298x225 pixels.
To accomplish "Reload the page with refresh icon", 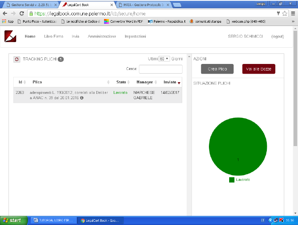I will (22, 13).
